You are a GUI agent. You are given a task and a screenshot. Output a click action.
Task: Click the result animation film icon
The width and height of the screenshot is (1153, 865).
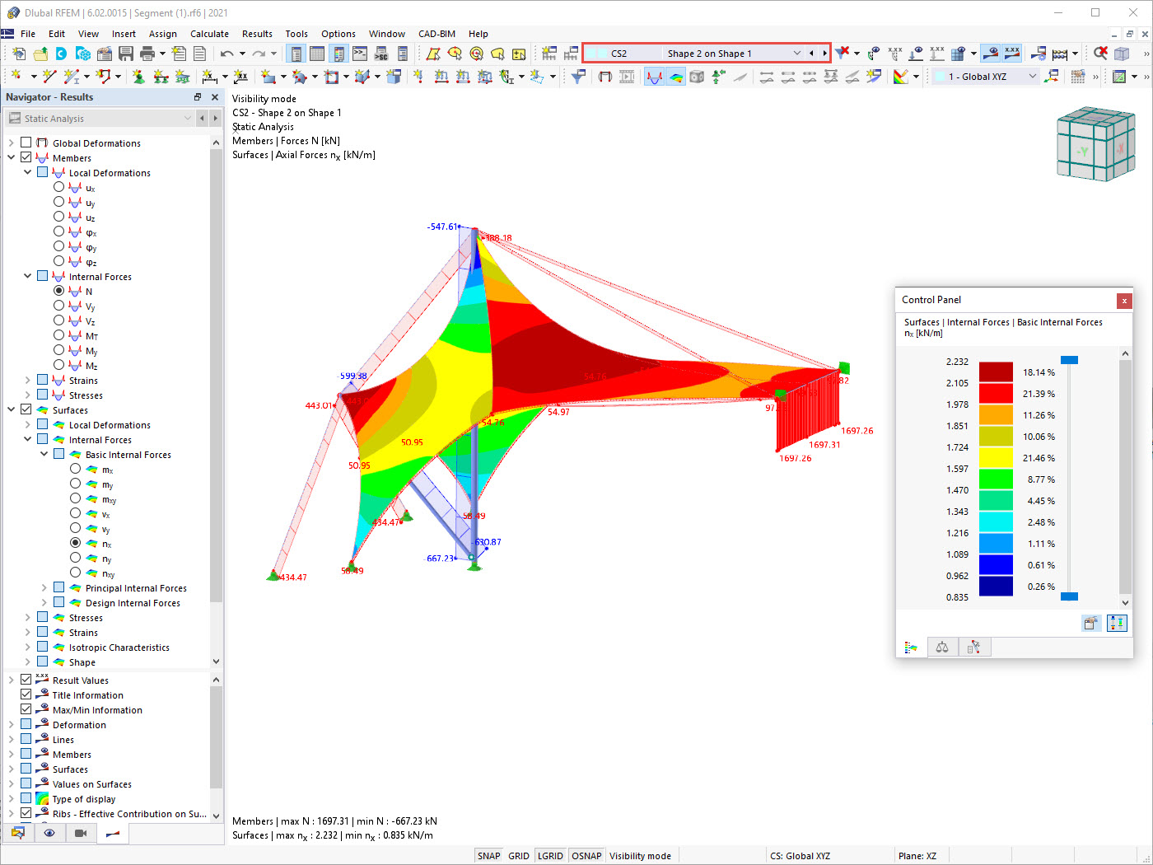tap(627, 76)
